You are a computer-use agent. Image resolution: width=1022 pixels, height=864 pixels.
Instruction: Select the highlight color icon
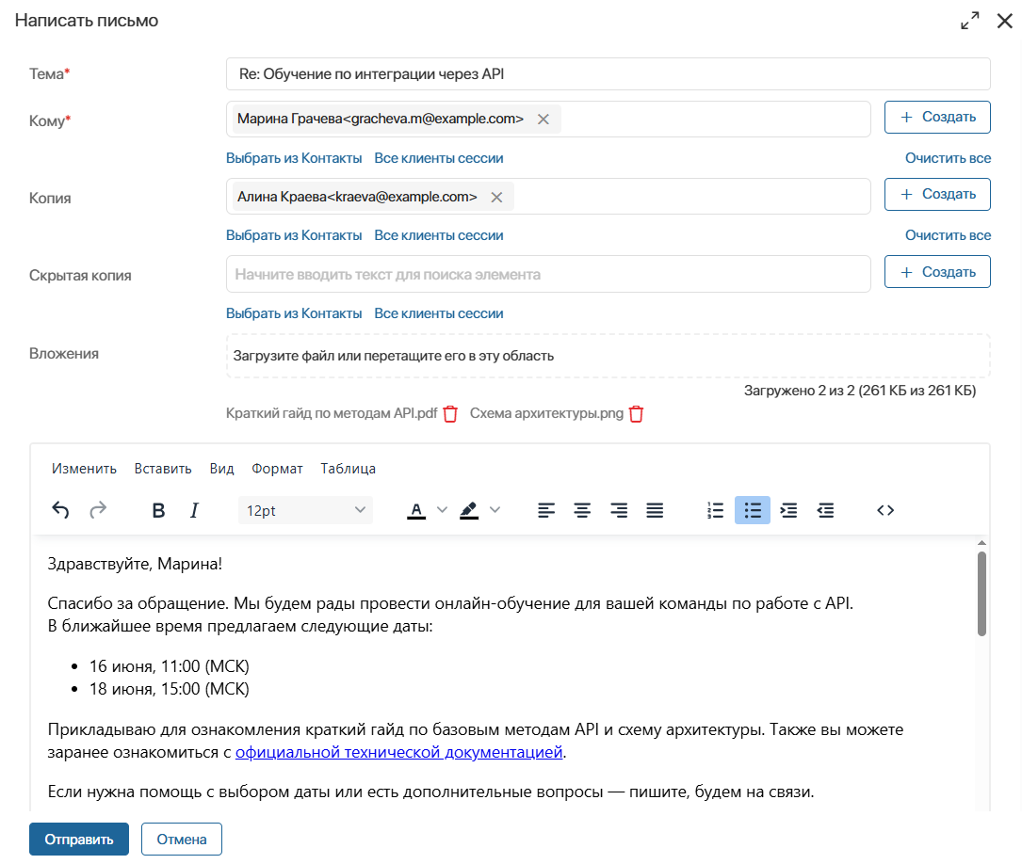pos(468,510)
